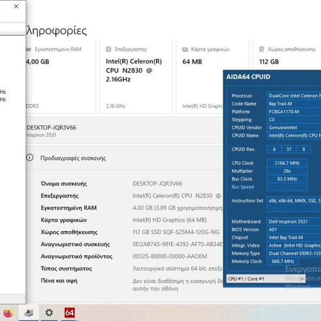This screenshot has height=321, width=321.
Task: Click the info icon beside Προδιαγραφές συσκευής
Action: tap(30, 158)
